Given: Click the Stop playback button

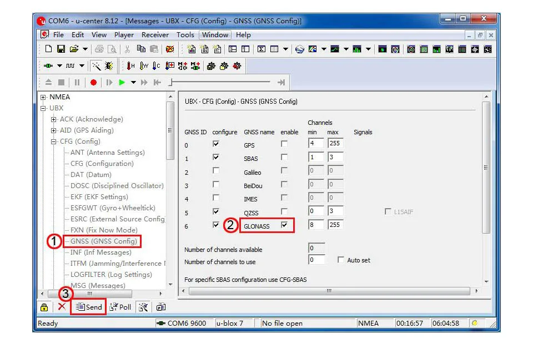Looking at the screenshot, I should point(61,82).
